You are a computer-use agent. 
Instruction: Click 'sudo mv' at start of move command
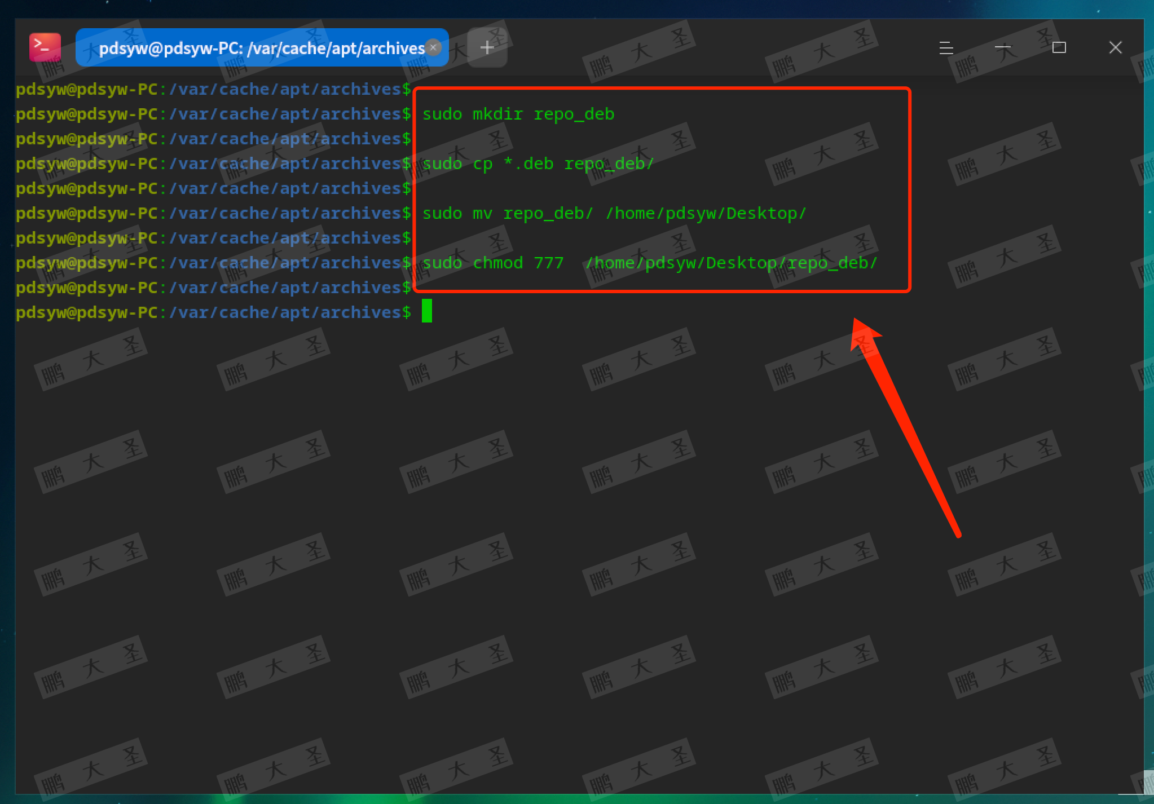[457, 214]
